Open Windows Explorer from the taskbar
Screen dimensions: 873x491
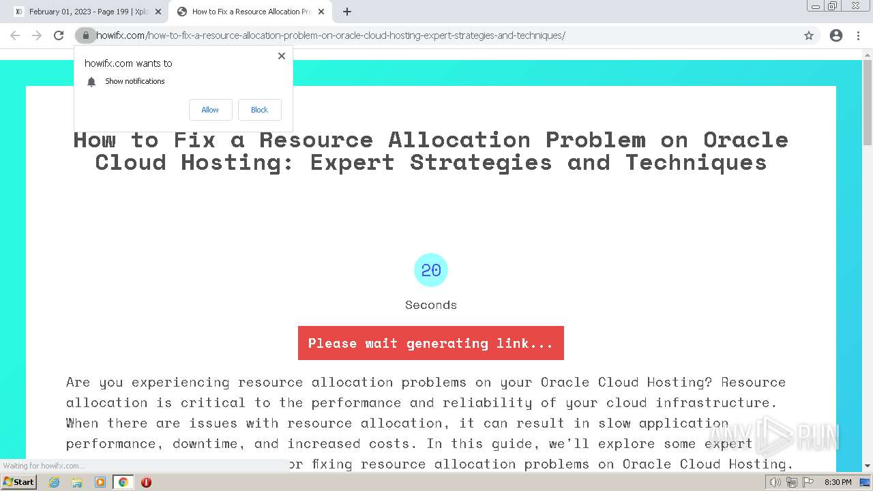click(x=77, y=482)
